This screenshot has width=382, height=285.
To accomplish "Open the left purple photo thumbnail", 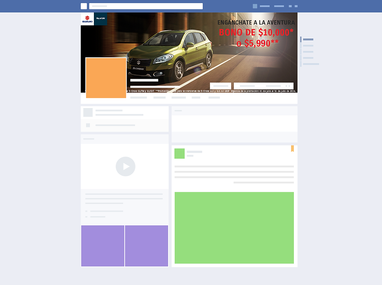I will click(103, 246).
